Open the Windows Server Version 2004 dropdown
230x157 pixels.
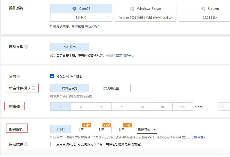(x=145, y=18)
